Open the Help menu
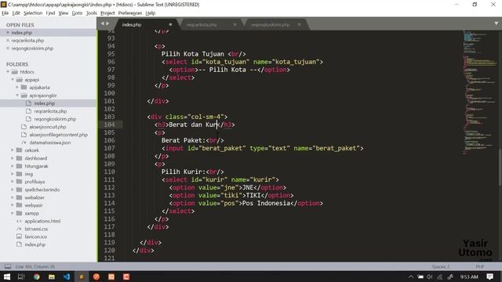Image resolution: width=502 pixels, height=282 pixels. [150, 13]
